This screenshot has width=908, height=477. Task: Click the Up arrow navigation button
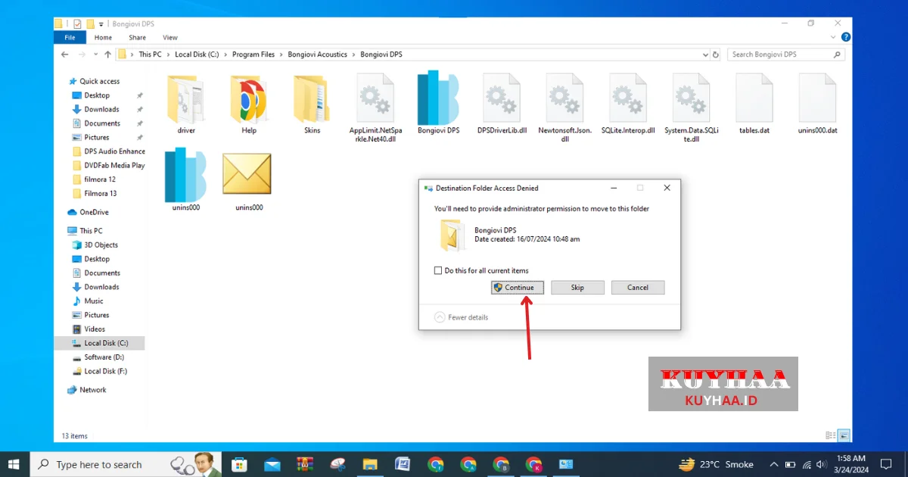click(108, 55)
